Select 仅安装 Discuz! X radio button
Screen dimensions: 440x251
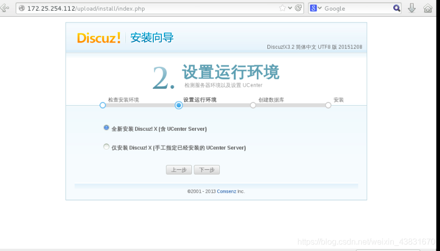[x=107, y=147]
